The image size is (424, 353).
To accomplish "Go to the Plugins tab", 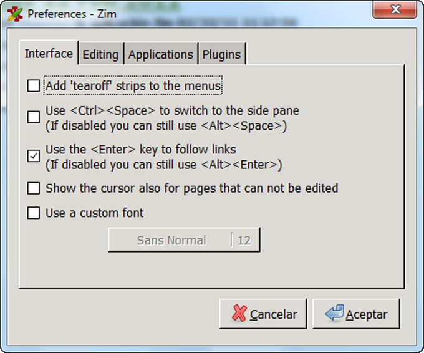I will [x=221, y=55].
